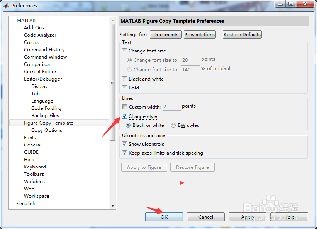Select the Tab preferences item
The width and height of the screenshot is (317, 229).
click(36, 94)
